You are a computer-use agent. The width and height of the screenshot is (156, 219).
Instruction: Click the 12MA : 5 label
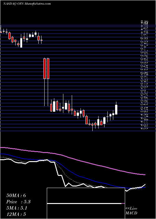16,214
